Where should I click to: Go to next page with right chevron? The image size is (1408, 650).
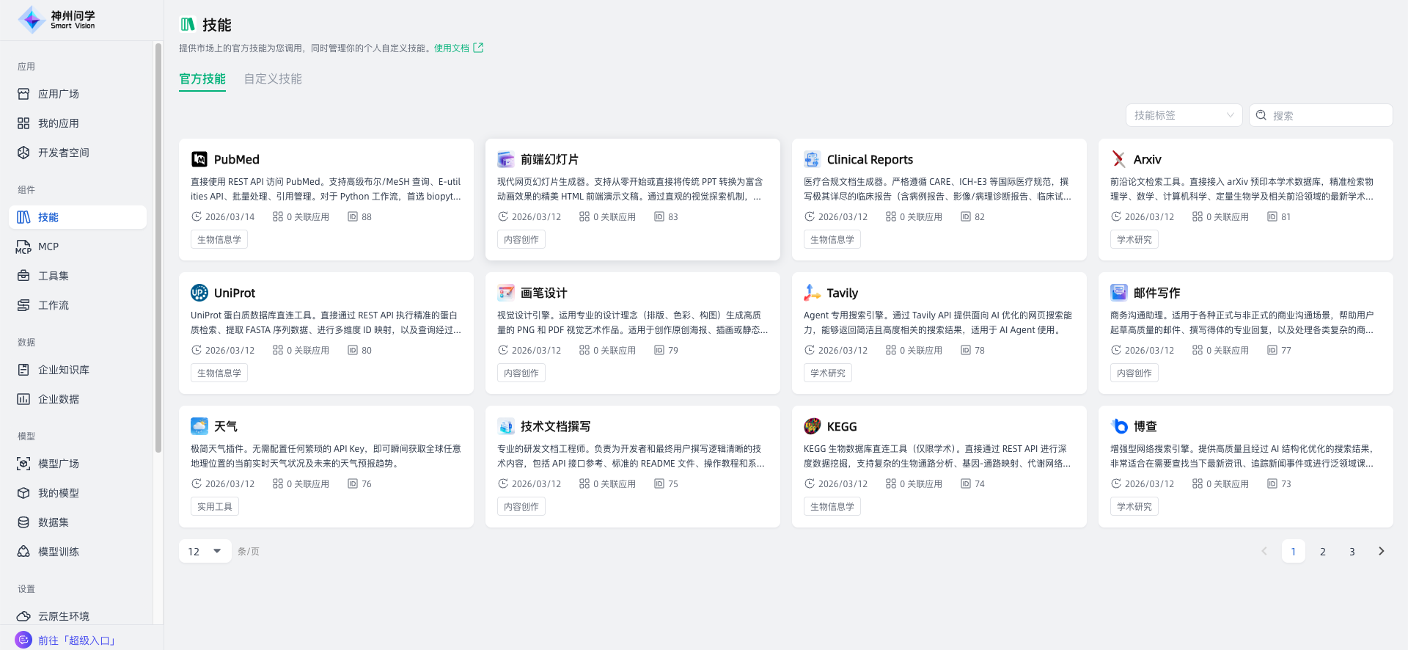point(1381,551)
